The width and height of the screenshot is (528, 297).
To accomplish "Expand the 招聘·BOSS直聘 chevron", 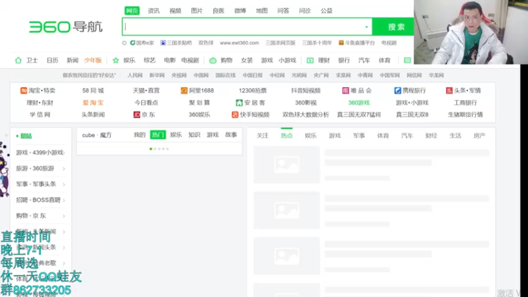I will (64, 201).
